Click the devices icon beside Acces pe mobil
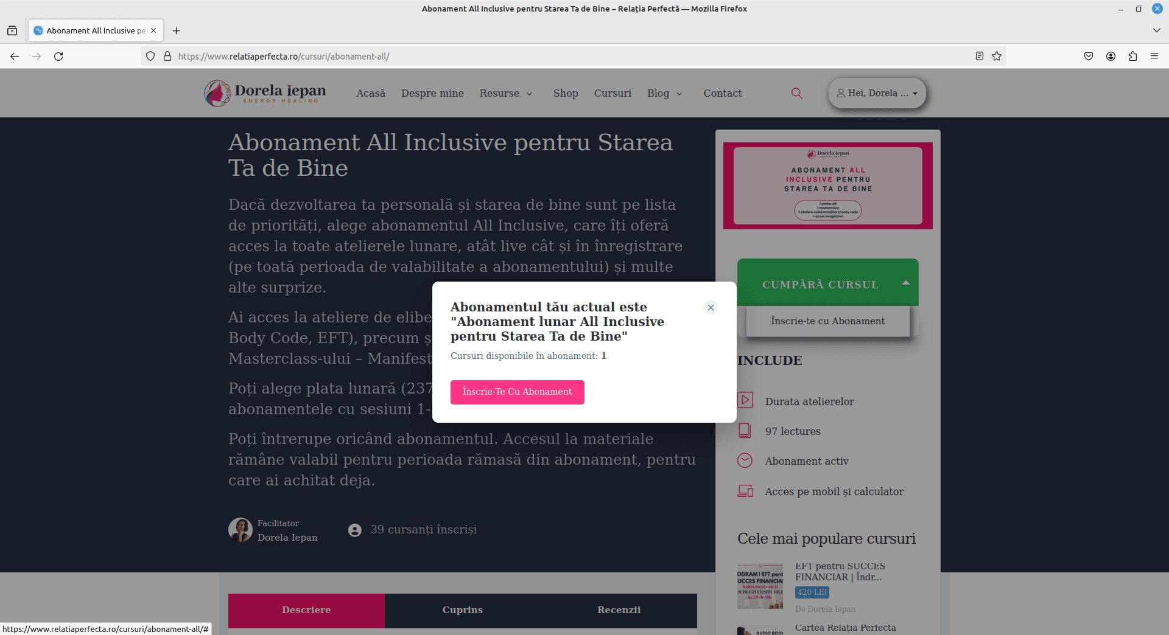Screen dimensions: 1169x635 [x=745, y=491]
